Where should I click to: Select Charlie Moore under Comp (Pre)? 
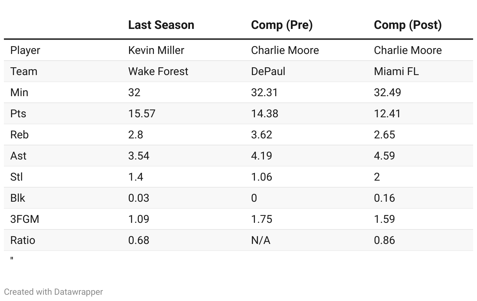coord(285,50)
